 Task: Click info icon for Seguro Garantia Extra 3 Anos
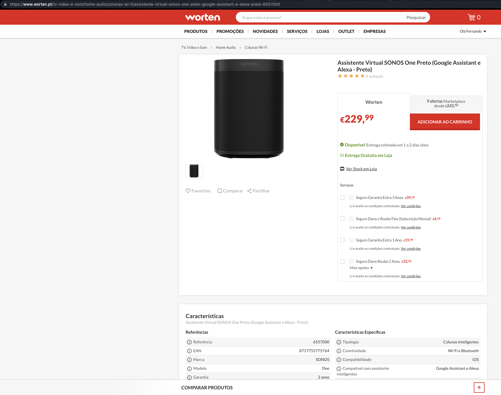pos(351,197)
